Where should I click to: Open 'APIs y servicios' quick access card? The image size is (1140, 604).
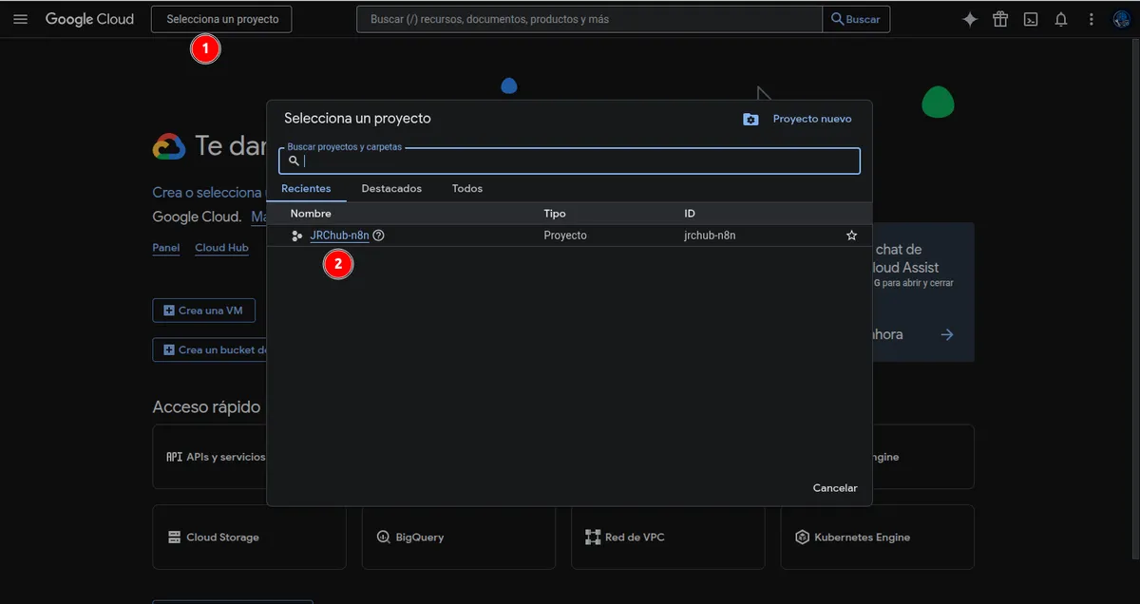210,457
